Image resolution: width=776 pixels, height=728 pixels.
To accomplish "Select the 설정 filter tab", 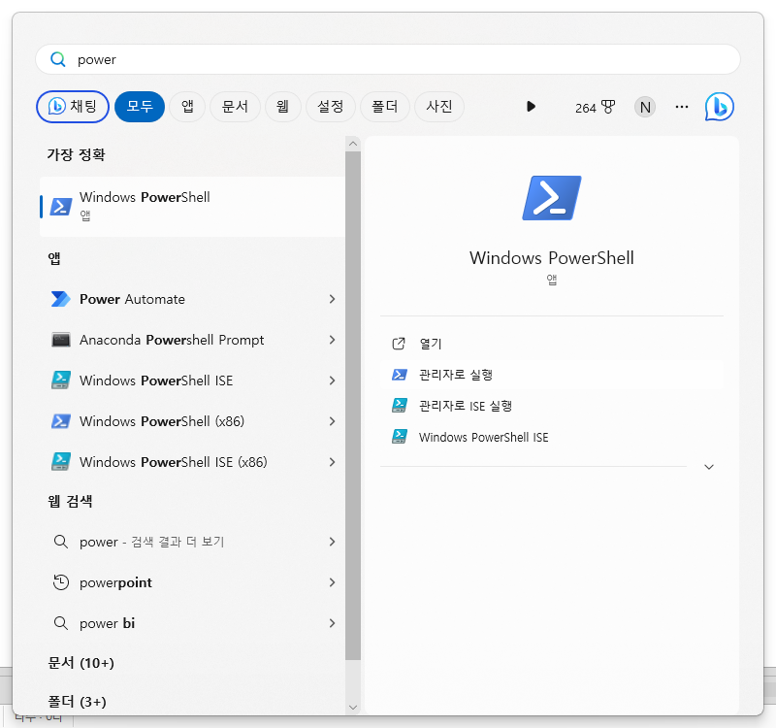I will coord(331,107).
